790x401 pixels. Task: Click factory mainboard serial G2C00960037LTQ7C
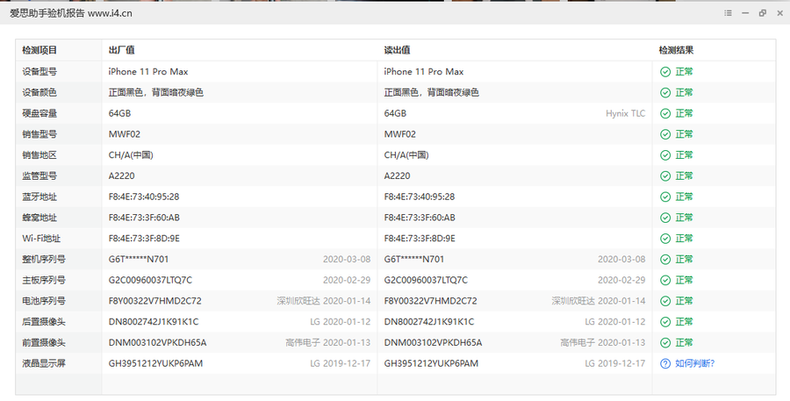[x=150, y=280]
